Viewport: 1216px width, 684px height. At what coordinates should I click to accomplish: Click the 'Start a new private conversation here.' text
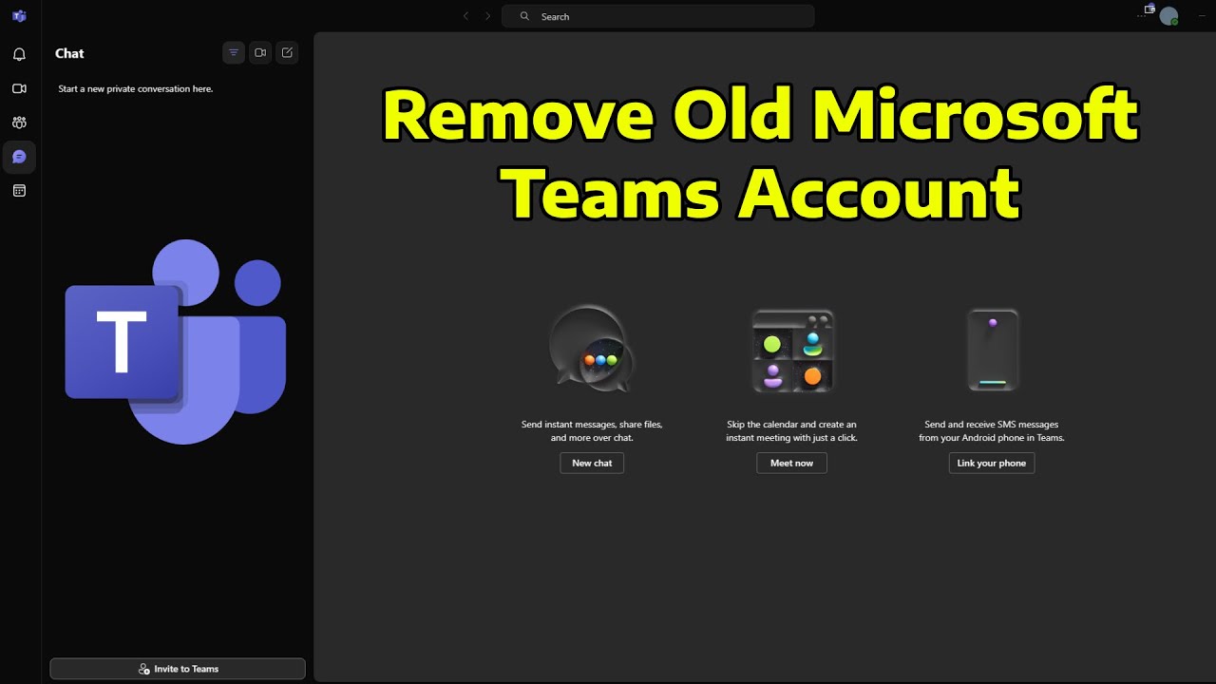[x=136, y=88]
